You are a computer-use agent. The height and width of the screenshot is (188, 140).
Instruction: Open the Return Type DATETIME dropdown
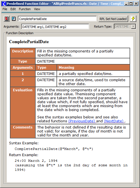coord(125,26)
